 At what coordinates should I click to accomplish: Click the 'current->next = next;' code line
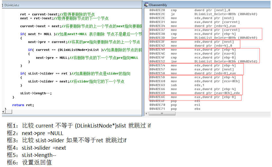click(x=81, y=26)
